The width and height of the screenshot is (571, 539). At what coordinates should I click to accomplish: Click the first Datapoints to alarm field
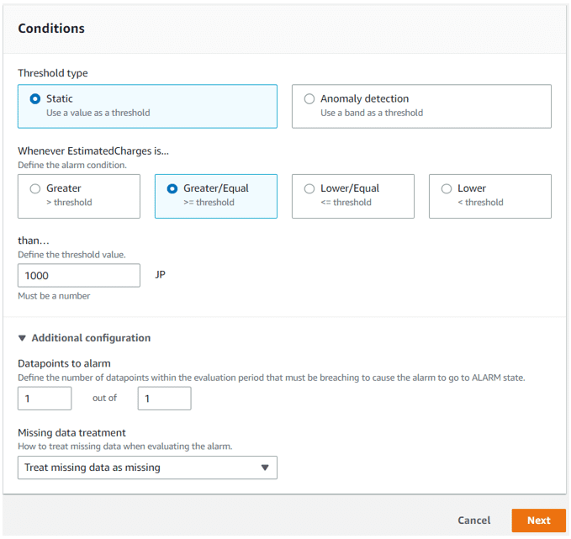45,399
